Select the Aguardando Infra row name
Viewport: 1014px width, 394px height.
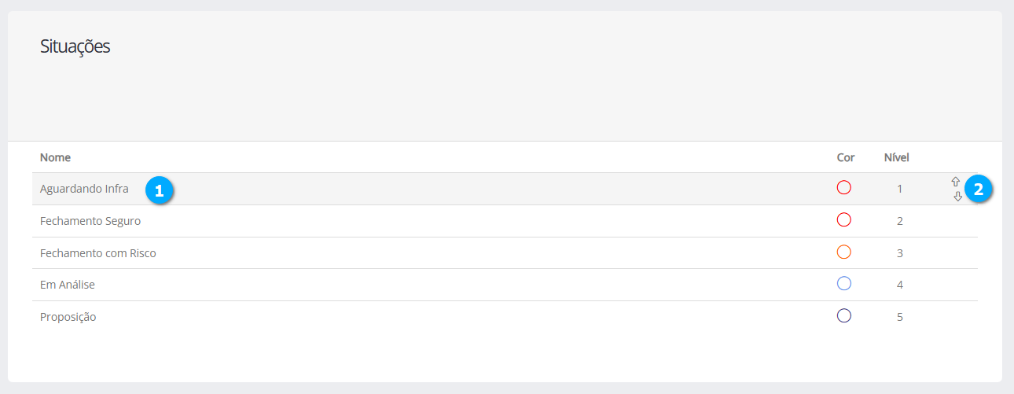click(84, 189)
